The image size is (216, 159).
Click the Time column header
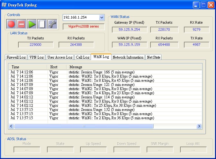tap(28, 67)
